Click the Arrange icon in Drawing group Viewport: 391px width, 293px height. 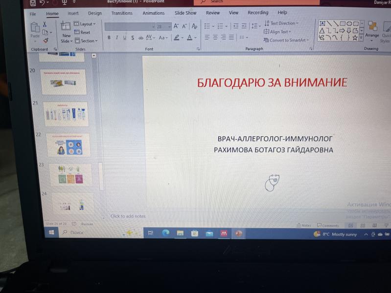372,29
